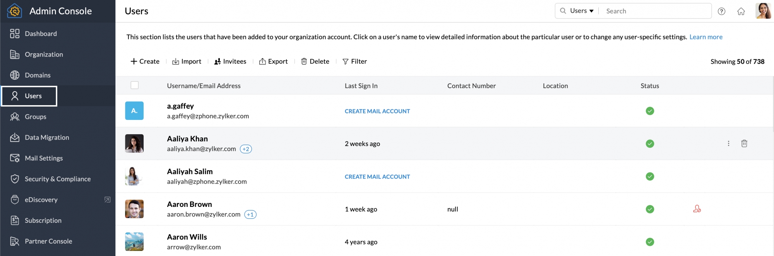Toggle the select-all users checkbox
Image resolution: width=774 pixels, height=256 pixels.
click(x=135, y=85)
